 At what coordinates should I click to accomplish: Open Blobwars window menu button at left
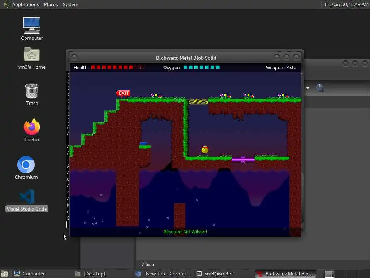(x=74, y=57)
